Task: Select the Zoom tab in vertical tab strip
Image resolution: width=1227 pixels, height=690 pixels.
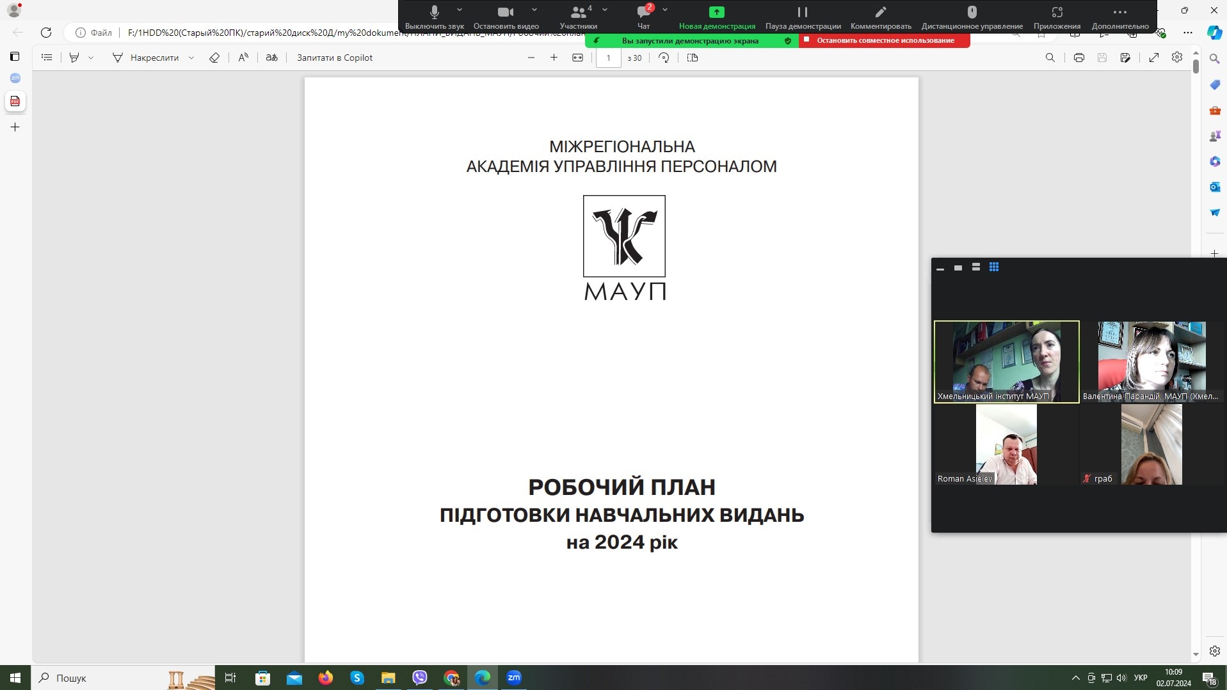Action: click(x=15, y=78)
